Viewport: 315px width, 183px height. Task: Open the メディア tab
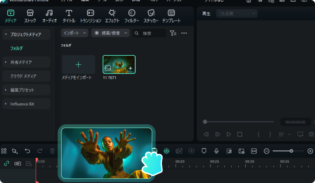(10, 16)
